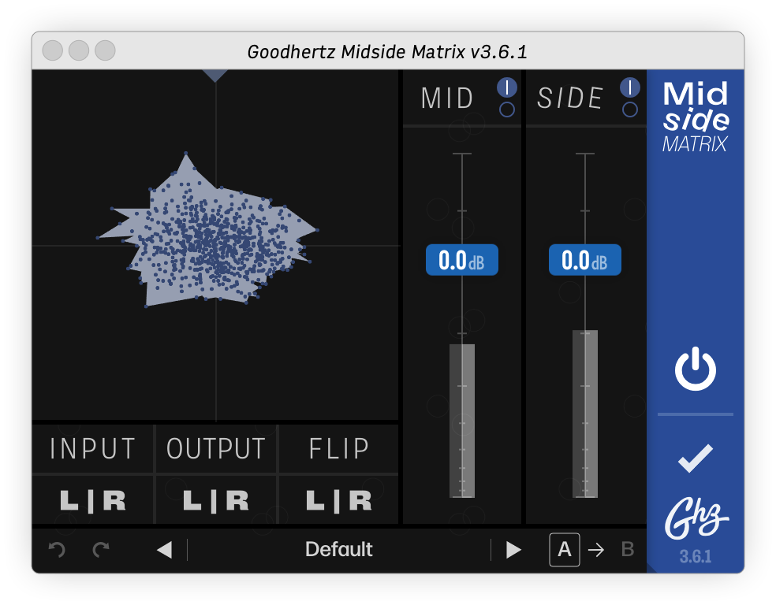
Task: Switch to B preset slot
Action: (628, 550)
